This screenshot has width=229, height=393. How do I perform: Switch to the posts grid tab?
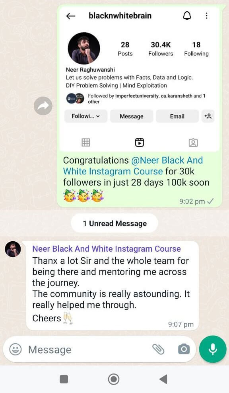pos(85,143)
